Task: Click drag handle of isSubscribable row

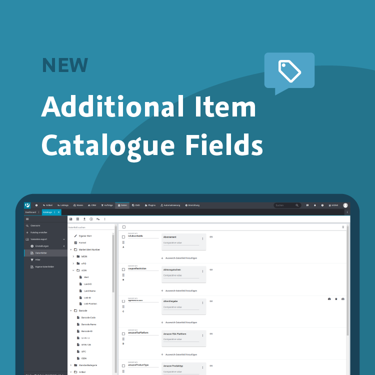Action: (123, 242)
